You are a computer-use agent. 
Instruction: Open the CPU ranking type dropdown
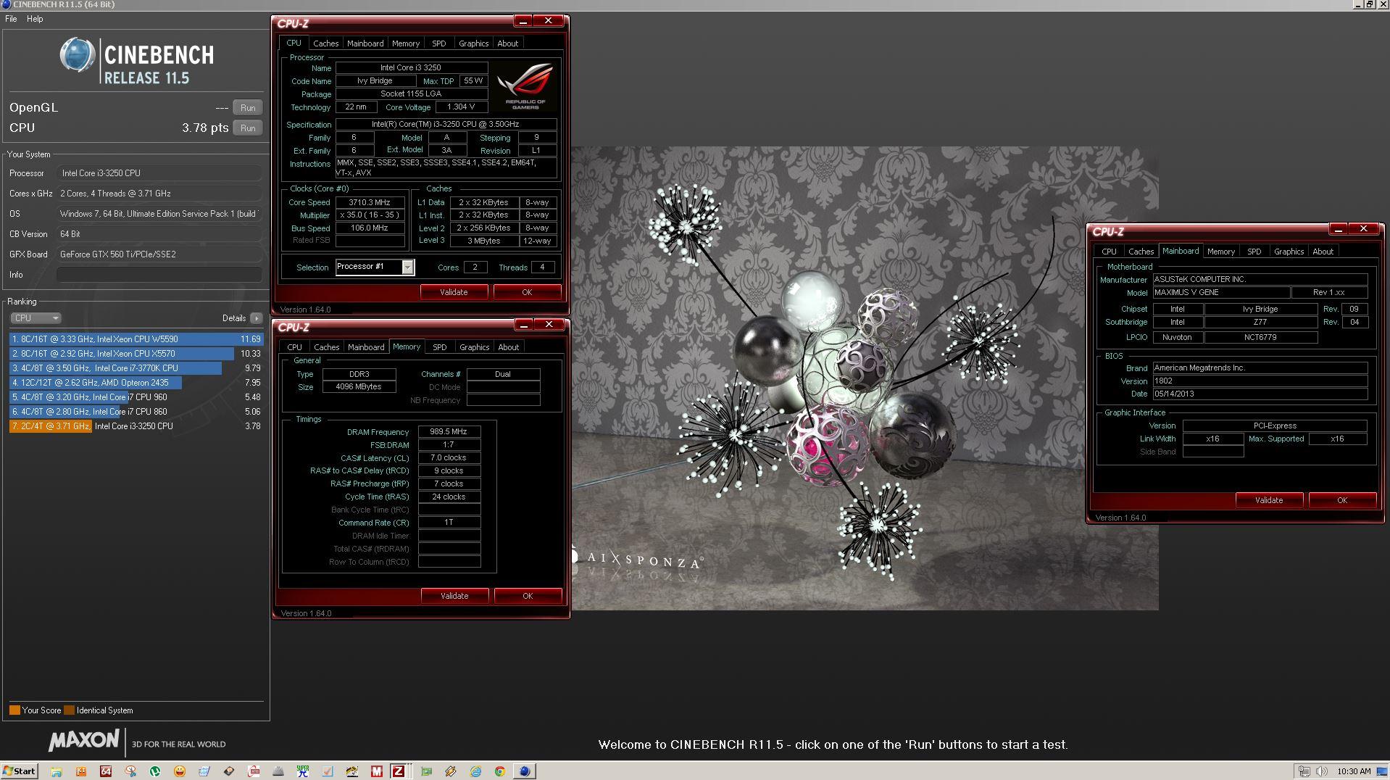tap(36, 318)
